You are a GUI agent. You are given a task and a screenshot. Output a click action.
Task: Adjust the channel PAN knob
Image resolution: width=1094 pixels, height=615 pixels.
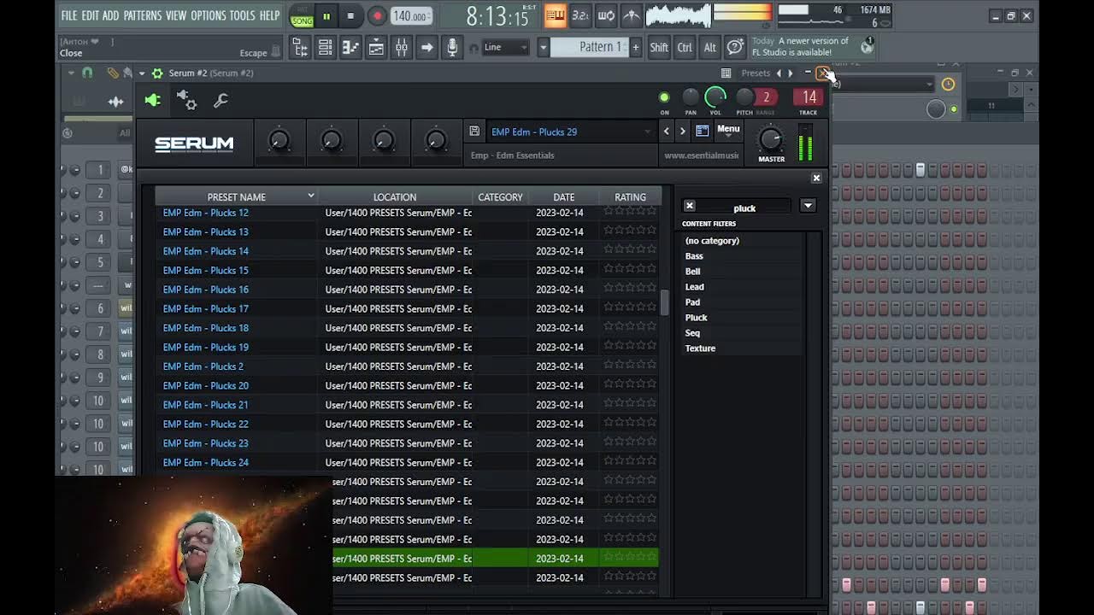coord(691,97)
